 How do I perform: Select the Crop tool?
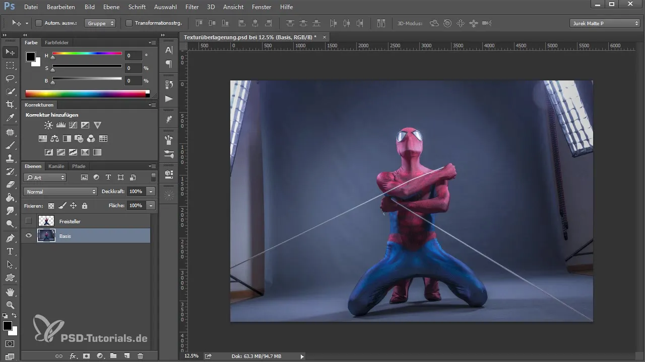10,105
